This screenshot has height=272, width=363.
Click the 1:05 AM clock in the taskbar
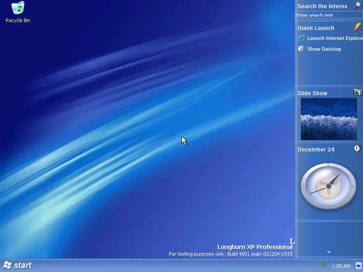tap(341, 266)
